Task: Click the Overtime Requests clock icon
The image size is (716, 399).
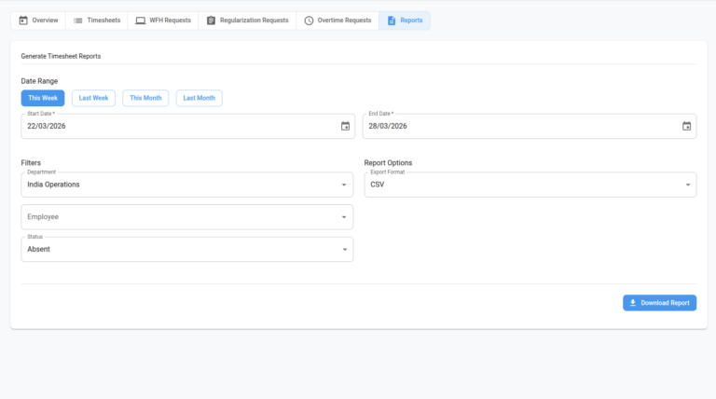Action: click(x=309, y=21)
